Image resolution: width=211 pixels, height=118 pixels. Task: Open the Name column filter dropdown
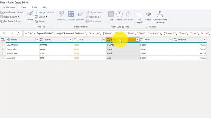37,39
